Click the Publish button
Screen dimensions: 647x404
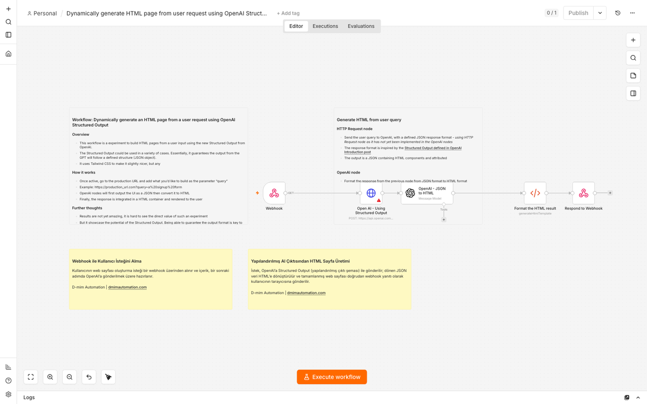point(578,13)
